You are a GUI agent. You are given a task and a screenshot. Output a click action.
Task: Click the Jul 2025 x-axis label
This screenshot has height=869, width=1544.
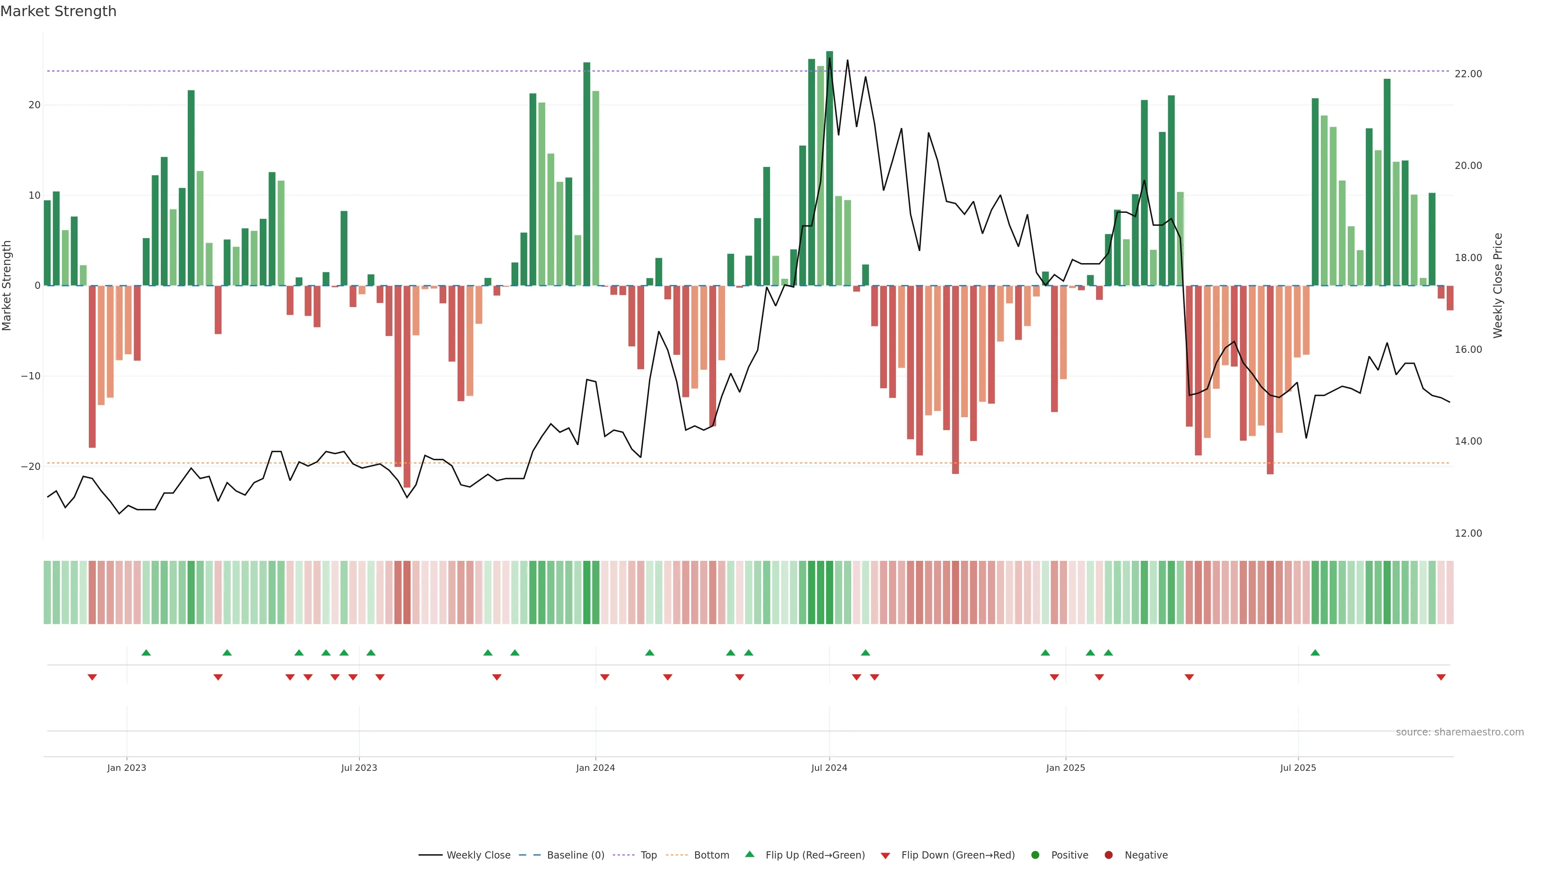coord(1298,768)
